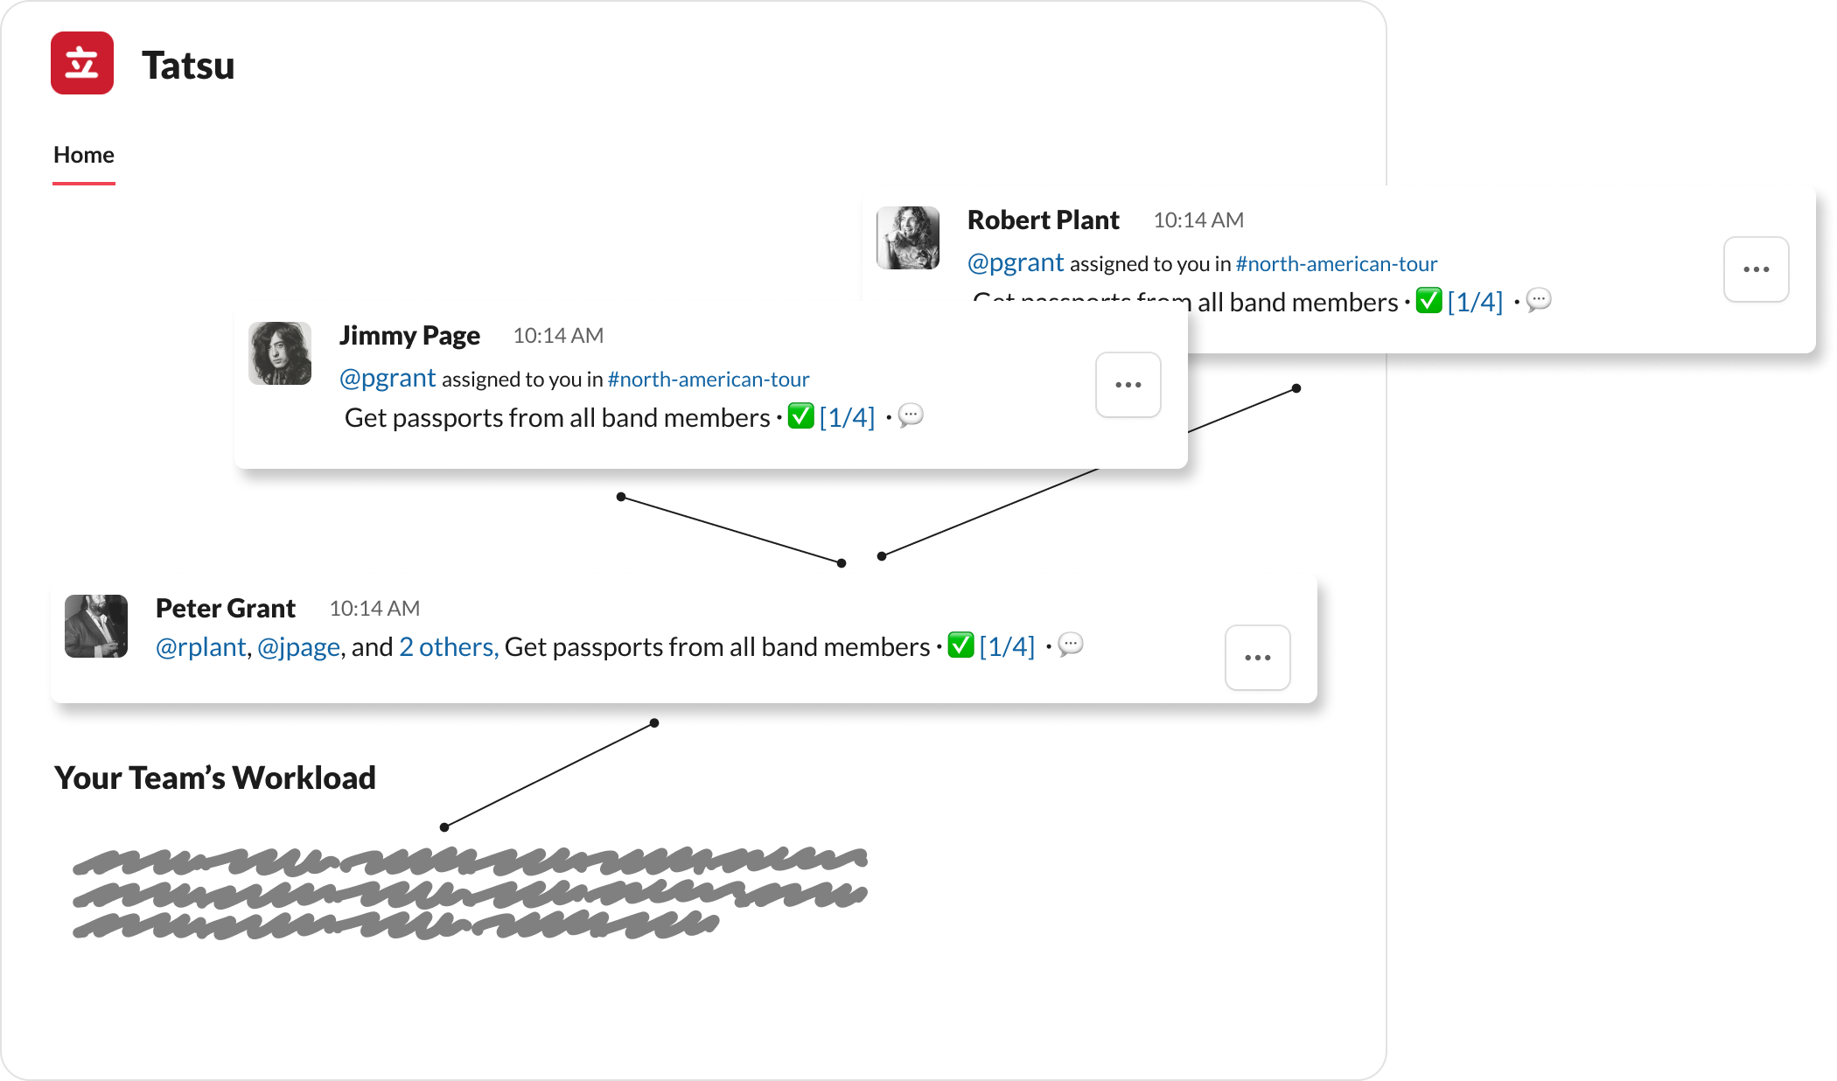Click the three-dot menu on Robert Plant's message

coord(1756,268)
